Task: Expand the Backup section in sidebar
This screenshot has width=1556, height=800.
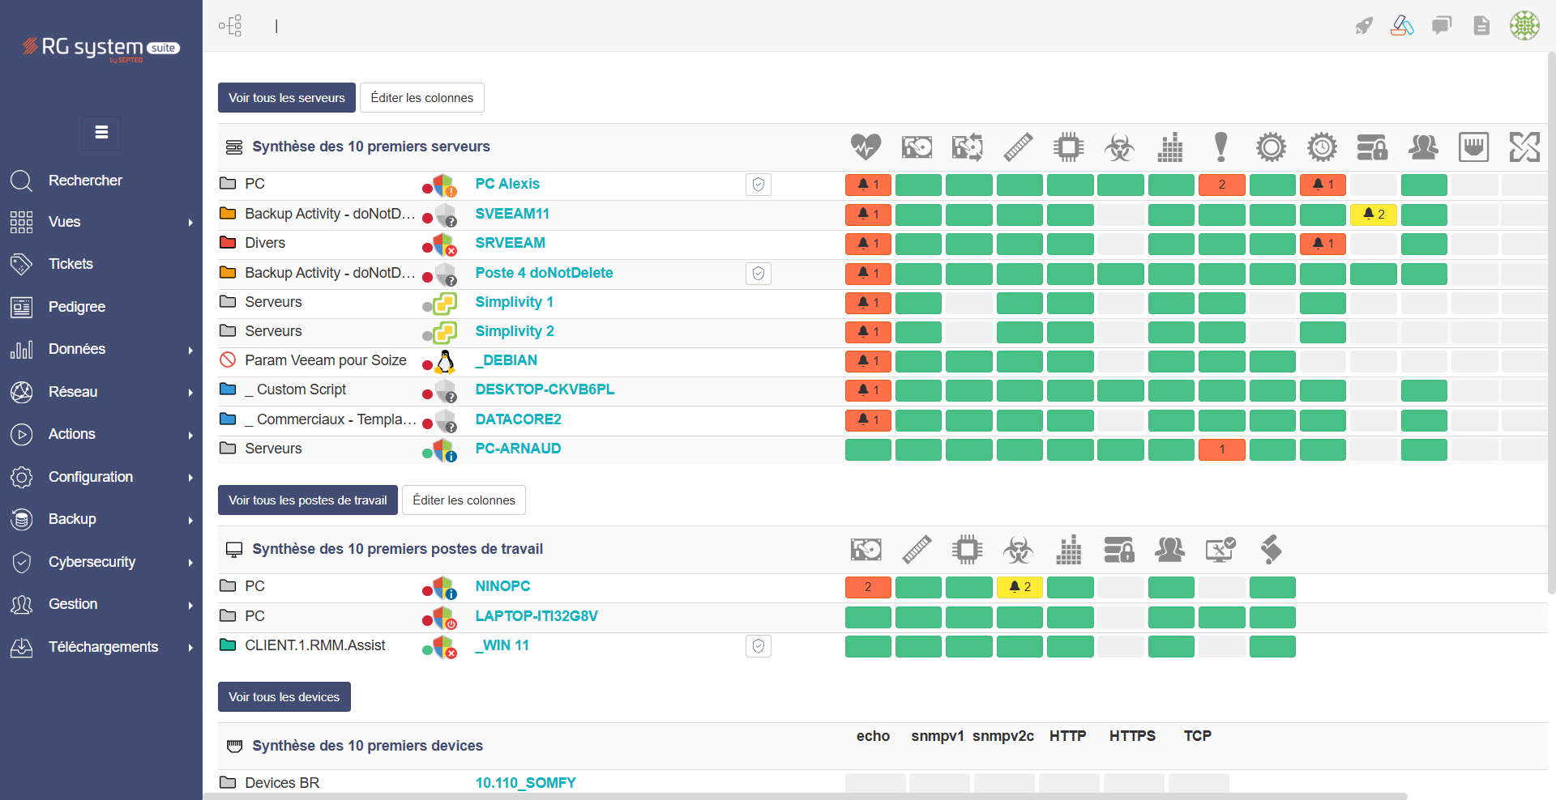Action: pos(72,519)
